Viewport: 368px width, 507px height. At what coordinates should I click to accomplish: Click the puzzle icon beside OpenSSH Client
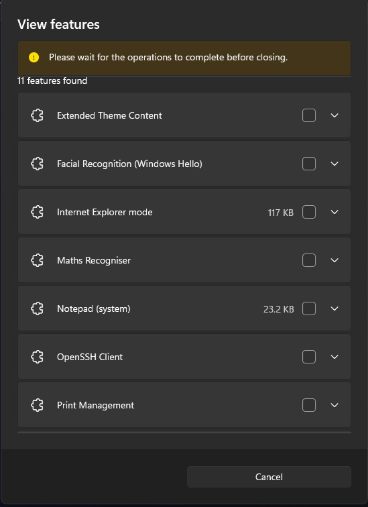[37, 357]
